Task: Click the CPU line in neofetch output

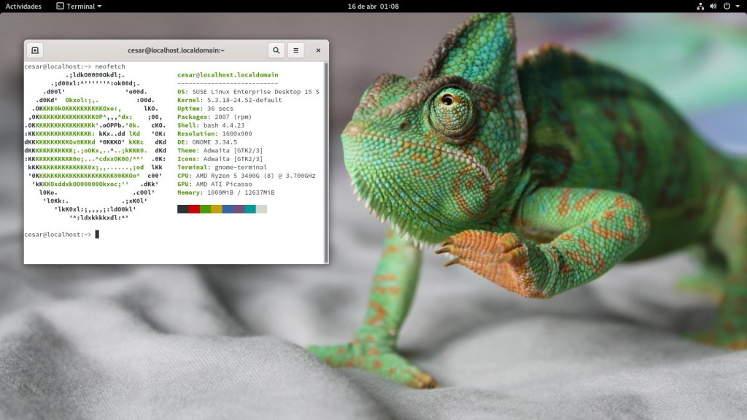Action: point(246,176)
